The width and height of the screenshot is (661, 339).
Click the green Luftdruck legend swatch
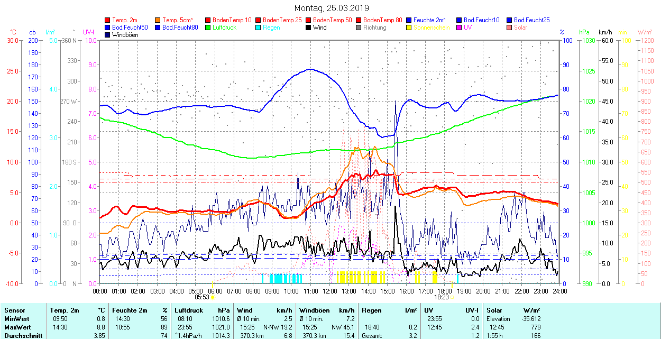[x=208, y=28]
